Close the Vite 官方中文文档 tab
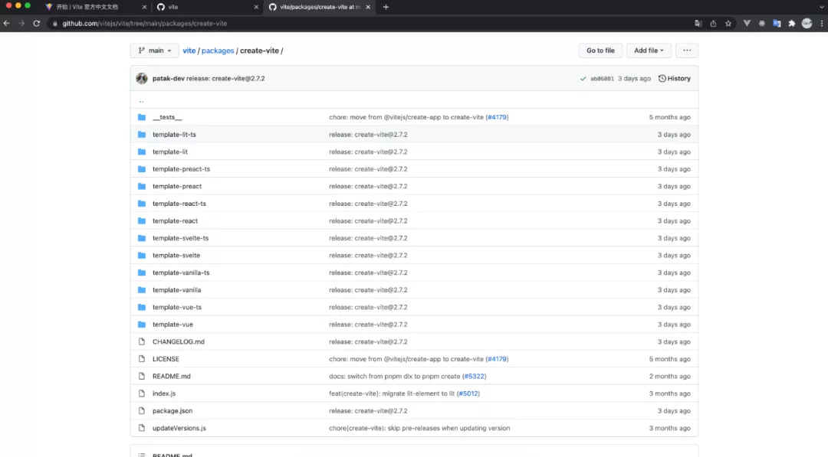The image size is (828, 457). pos(144,7)
